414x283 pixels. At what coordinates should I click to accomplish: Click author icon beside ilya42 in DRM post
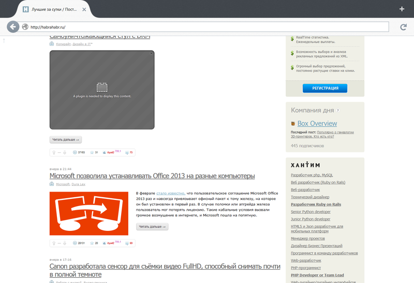[x=105, y=152]
